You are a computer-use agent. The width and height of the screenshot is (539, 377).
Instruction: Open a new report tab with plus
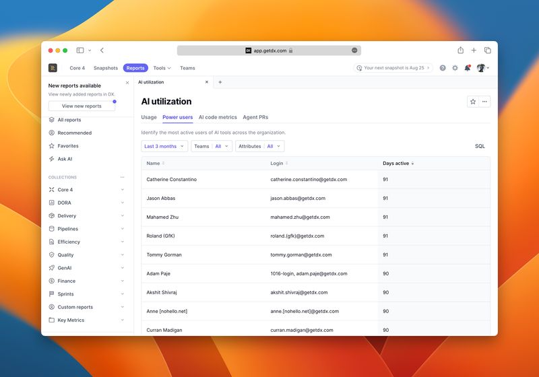click(x=220, y=82)
